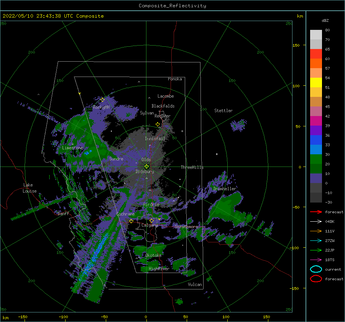Select the bright green swatch between 30 and 20
The height and width of the screenshot is (322, 345).
[x=316, y=159]
